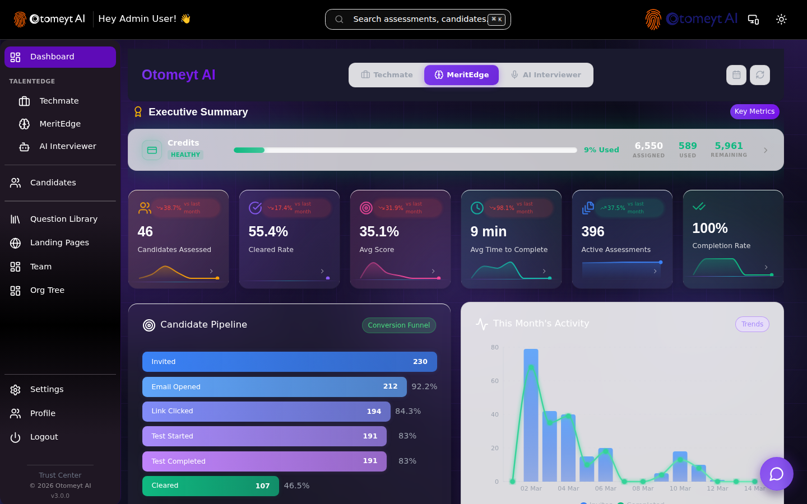Toggle light theme with sun icon
The image size is (807, 504).
[x=781, y=20]
